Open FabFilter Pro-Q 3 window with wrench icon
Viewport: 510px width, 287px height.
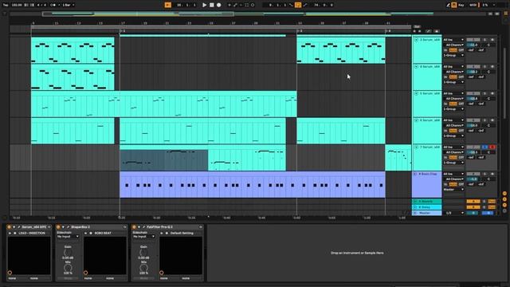[143, 226]
